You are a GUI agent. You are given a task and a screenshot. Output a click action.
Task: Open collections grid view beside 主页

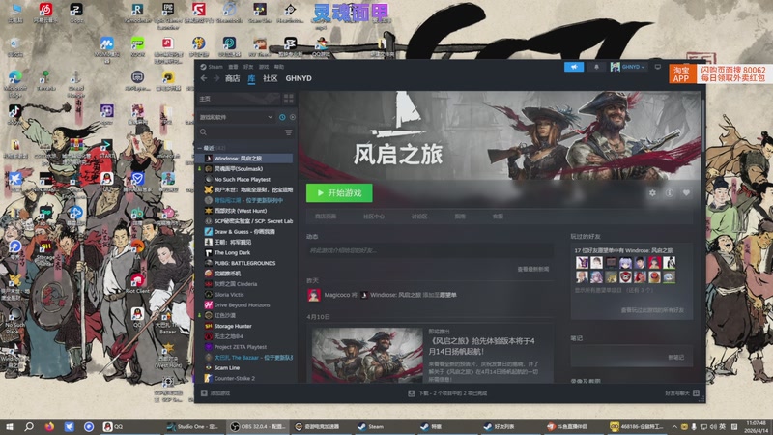288,99
